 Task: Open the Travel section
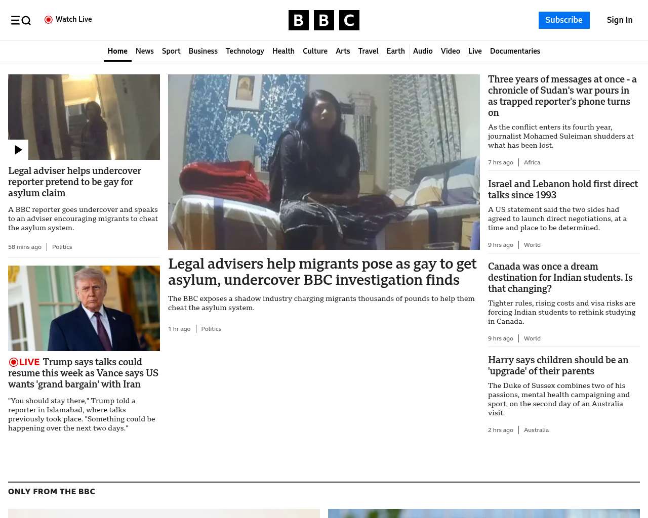368,51
